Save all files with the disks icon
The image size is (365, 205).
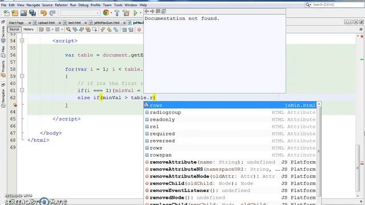point(33,13)
